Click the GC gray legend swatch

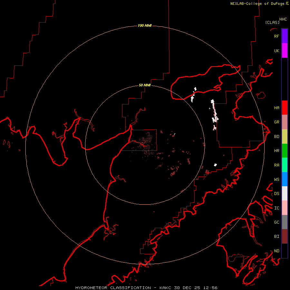285,222
